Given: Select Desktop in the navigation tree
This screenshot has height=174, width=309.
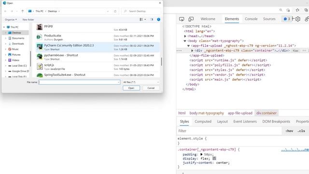Looking at the screenshot, I should tap(16, 32).
